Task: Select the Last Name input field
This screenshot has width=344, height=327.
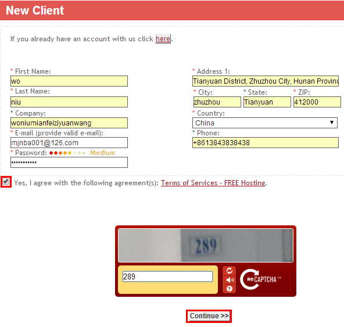Action: pyautogui.click(x=69, y=102)
